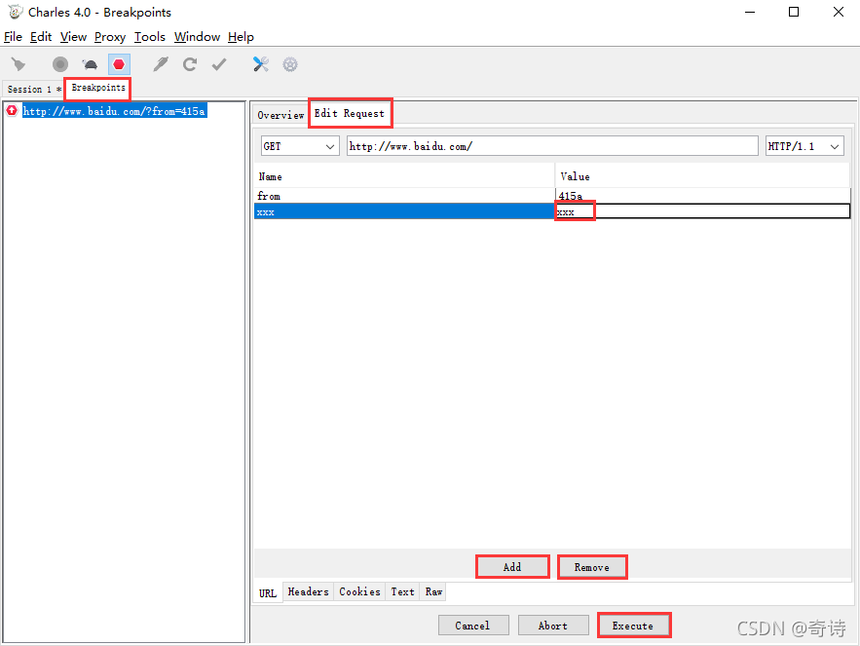The height and width of the screenshot is (646, 860).
Task: Click the broom Clear Session icon
Action: (19, 64)
